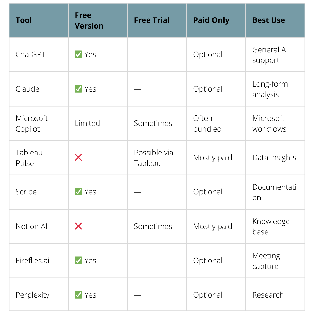Viewport: 314px width, 314px height.
Task: Click the green checkmark in Scribe row
Action: [x=78, y=192]
